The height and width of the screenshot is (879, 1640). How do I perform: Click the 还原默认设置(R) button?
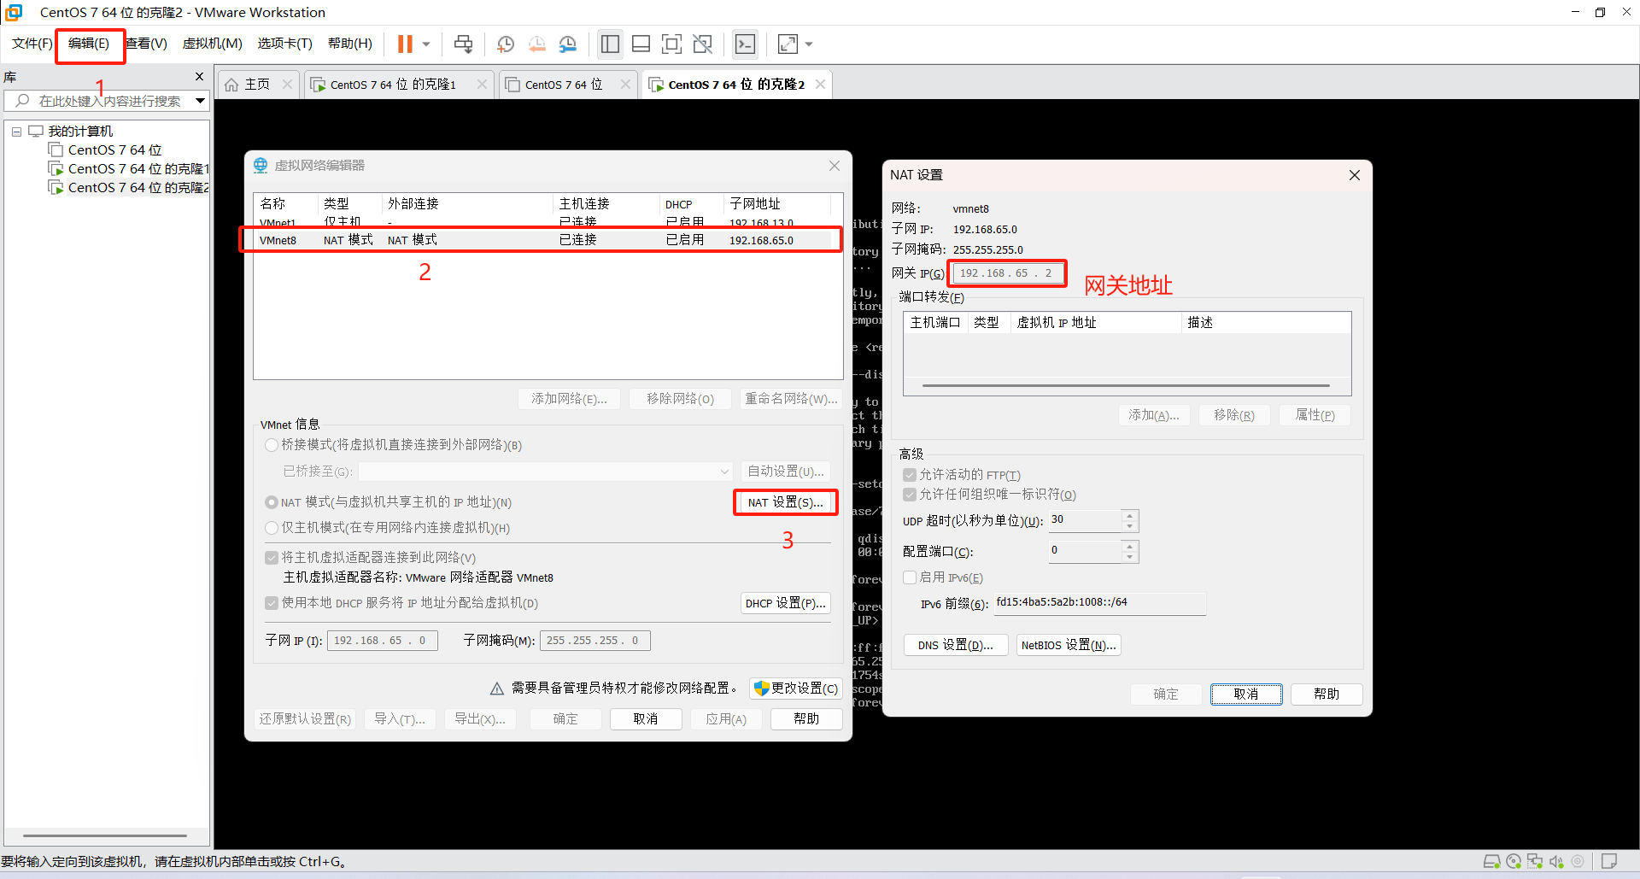(304, 718)
